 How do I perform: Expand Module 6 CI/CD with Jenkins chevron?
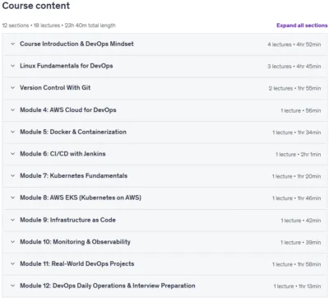(12, 154)
